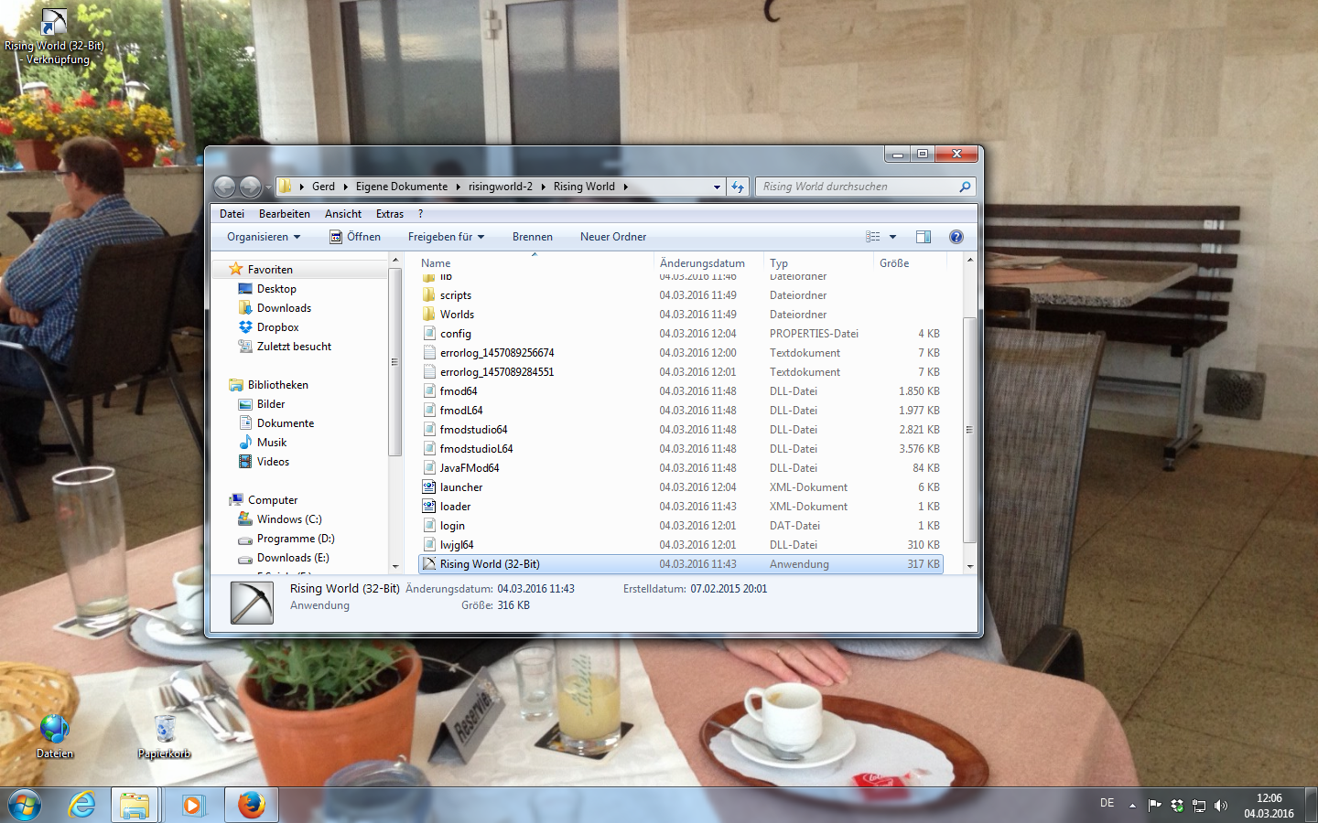Open the Worlds folder

(x=457, y=315)
